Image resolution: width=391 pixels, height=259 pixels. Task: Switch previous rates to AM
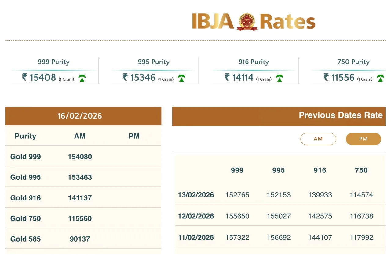(x=318, y=139)
